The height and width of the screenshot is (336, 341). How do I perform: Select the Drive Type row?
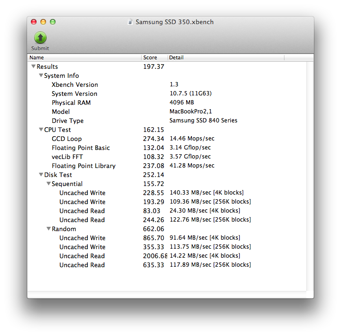point(167,121)
